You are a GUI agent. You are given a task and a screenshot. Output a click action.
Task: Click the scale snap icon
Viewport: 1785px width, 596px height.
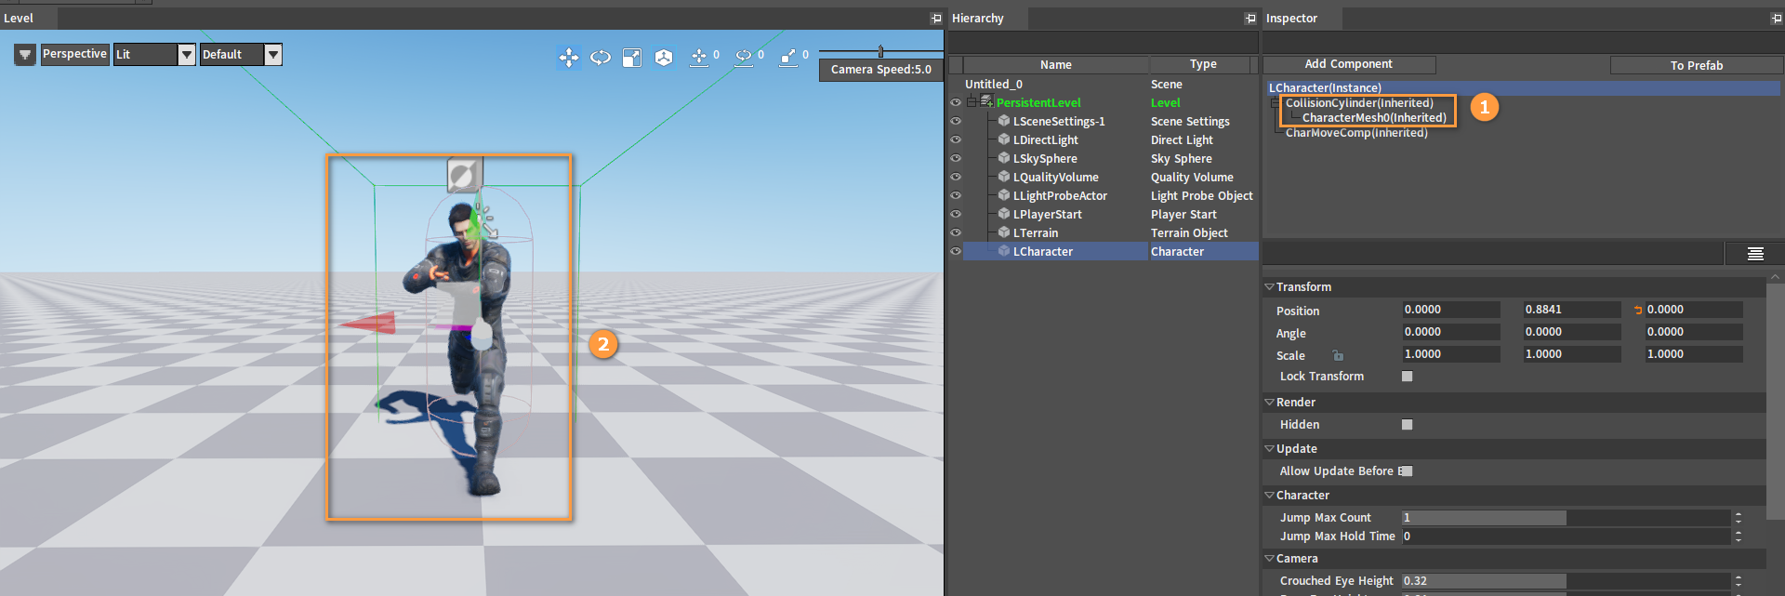(788, 57)
